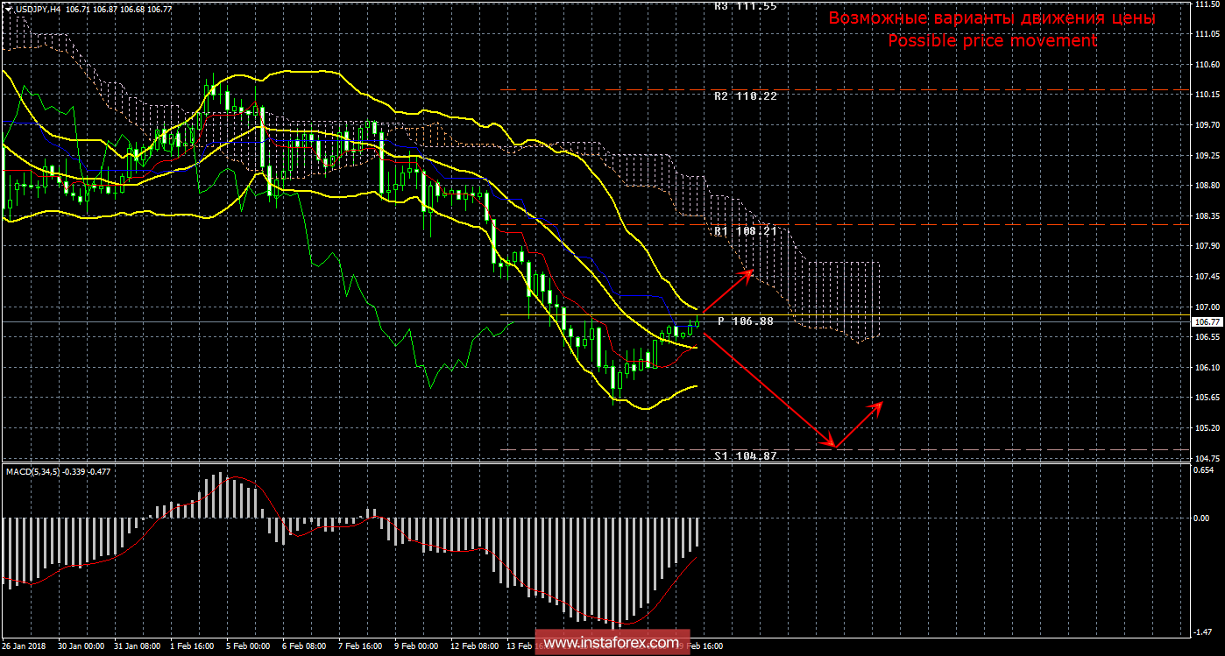Click the 0.654 MACD scale value
Image resolution: width=1225 pixels, height=656 pixels.
pos(1206,470)
